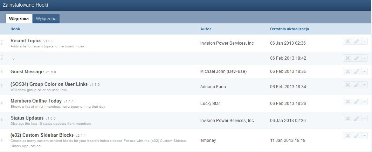Edit the Recent Topics hook with pencil icon
This screenshot has width=372, height=152.
pos(356,41)
